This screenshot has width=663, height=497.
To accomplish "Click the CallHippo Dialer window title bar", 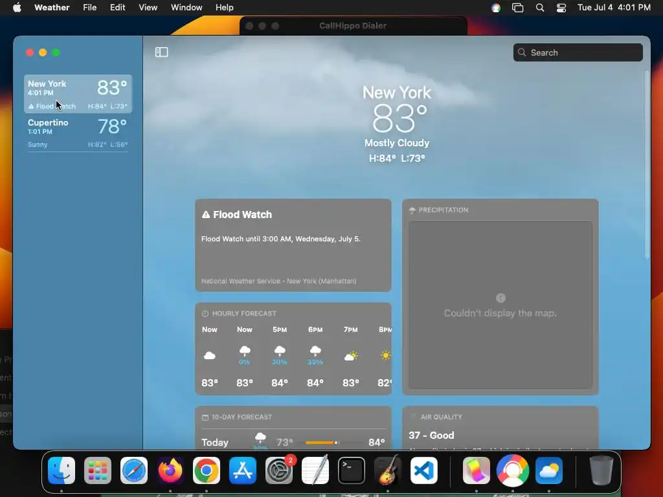I will pyautogui.click(x=353, y=26).
